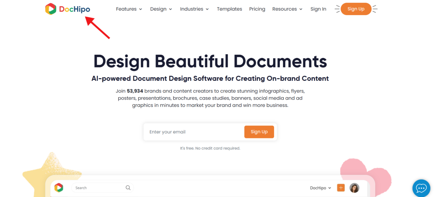
Task: Expand the Resources dropdown chevron
Action: click(301, 9)
